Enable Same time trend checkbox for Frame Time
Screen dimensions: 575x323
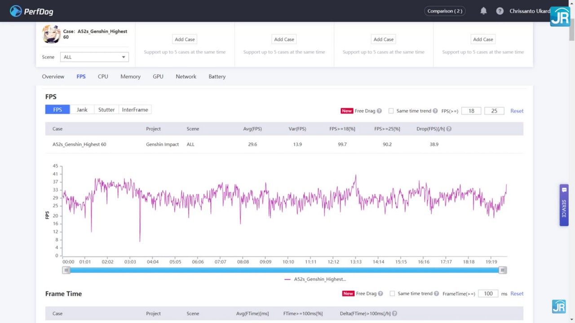[392, 293]
